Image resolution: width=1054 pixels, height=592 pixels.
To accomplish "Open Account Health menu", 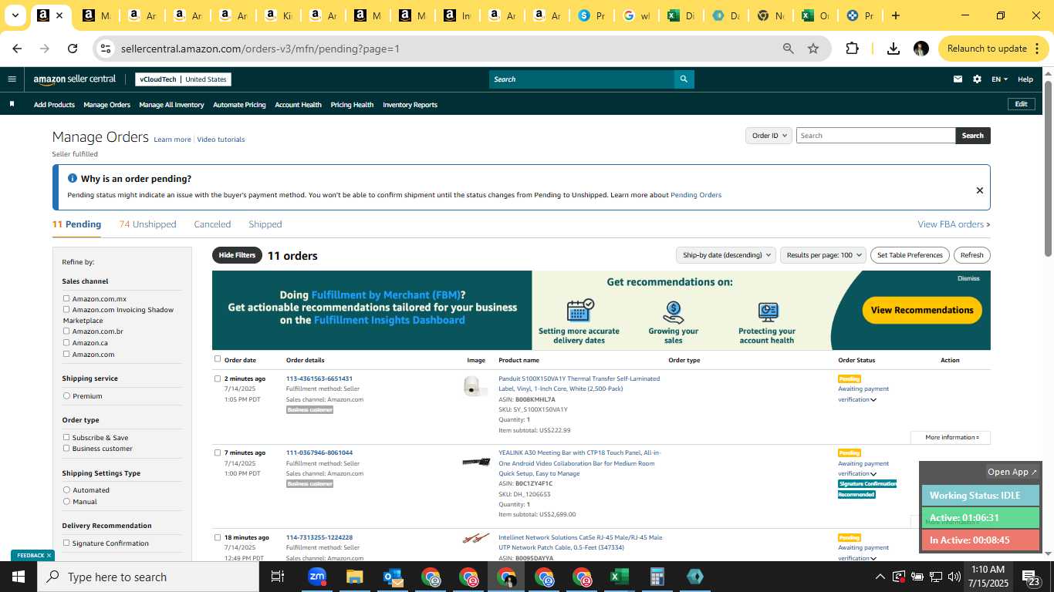I will (x=298, y=105).
